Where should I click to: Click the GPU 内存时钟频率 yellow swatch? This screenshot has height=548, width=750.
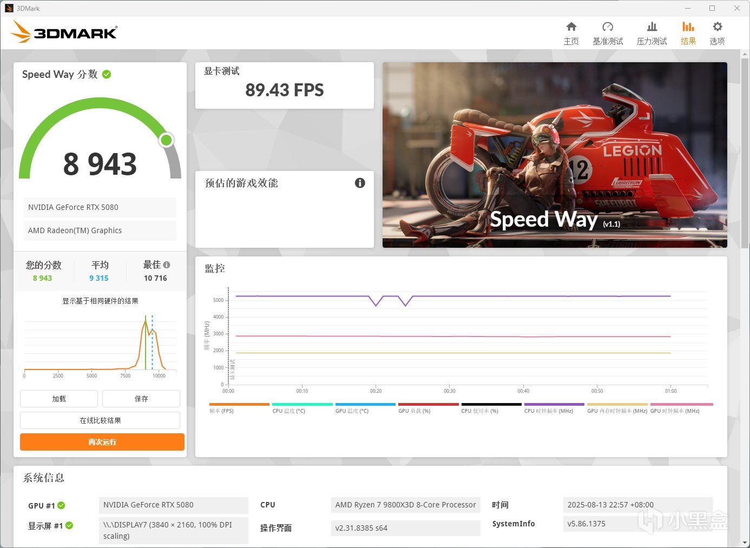[617, 404]
